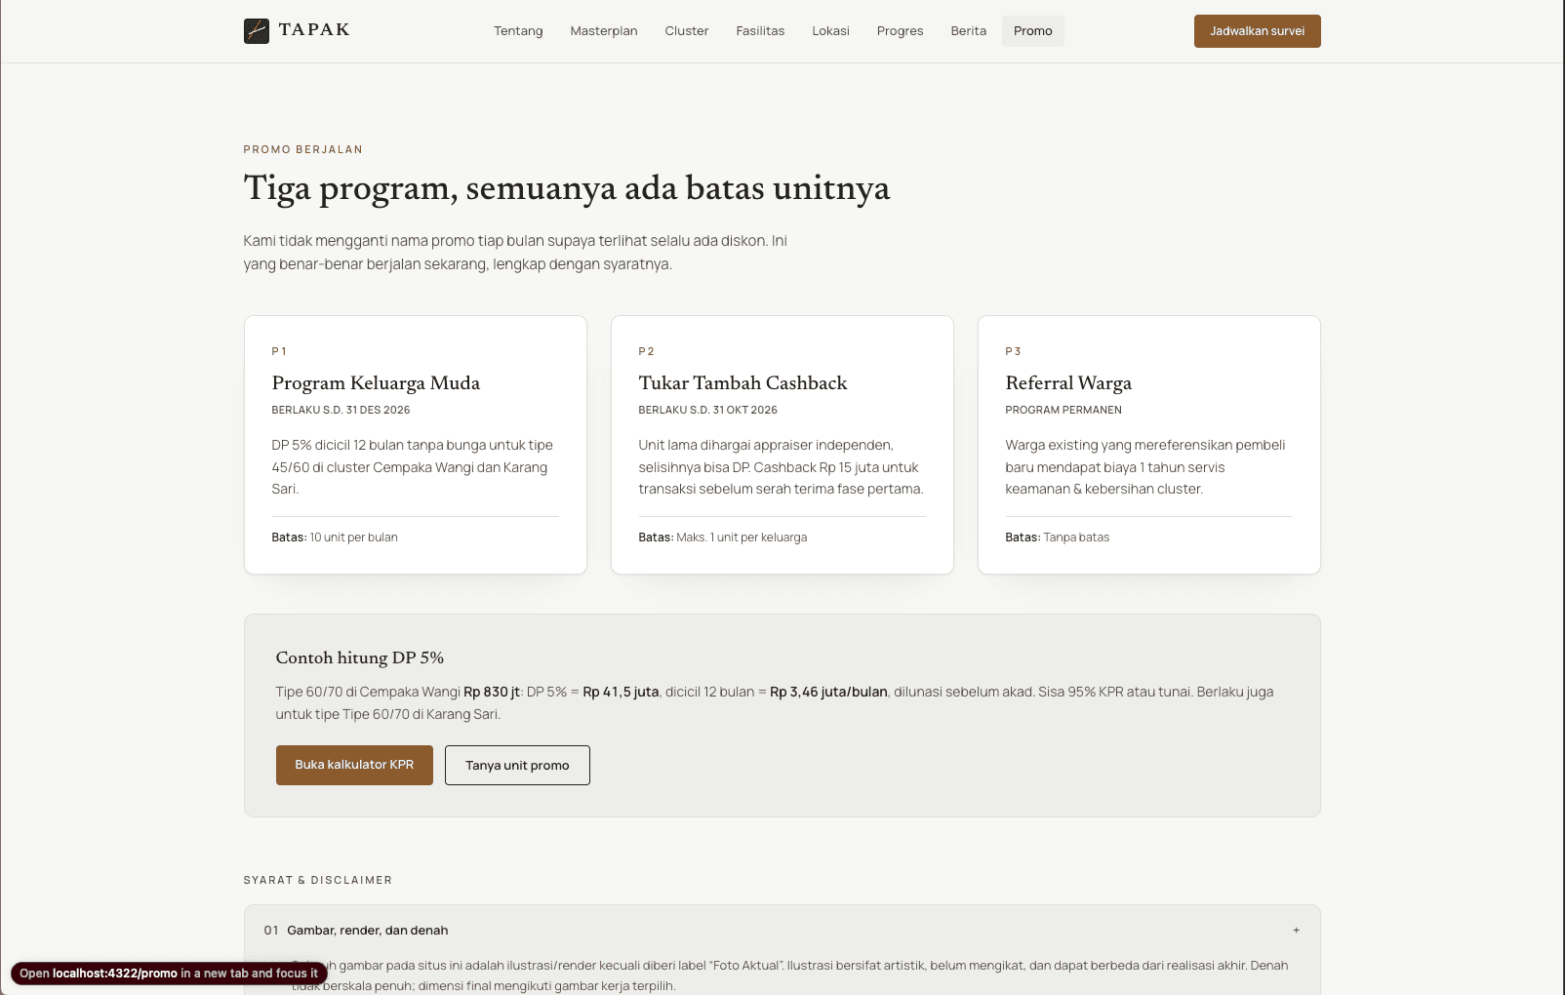Go to the Masterplan page
The width and height of the screenshot is (1565, 995).
click(x=604, y=31)
